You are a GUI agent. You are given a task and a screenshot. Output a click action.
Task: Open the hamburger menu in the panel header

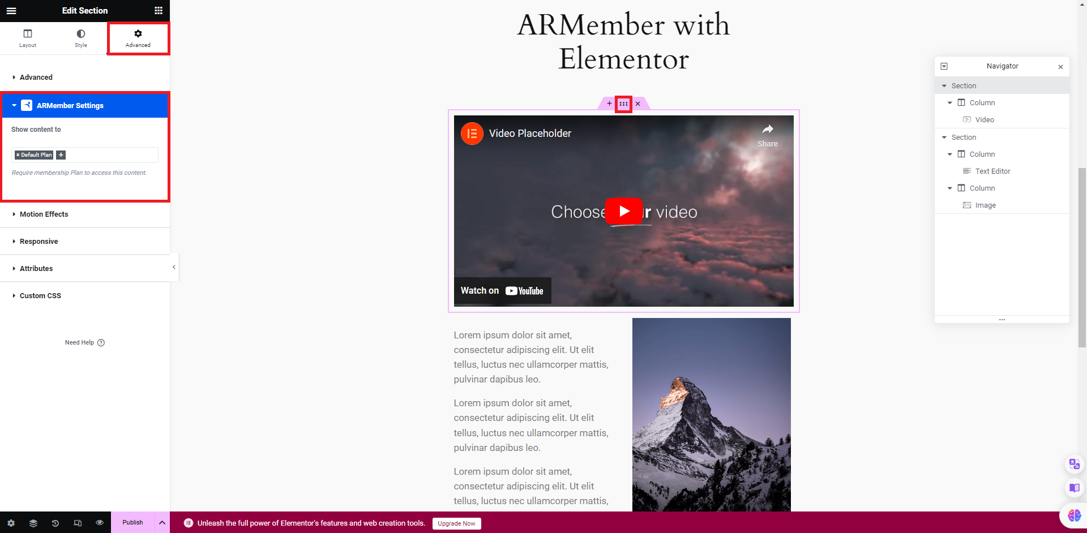pyautogui.click(x=11, y=11)
